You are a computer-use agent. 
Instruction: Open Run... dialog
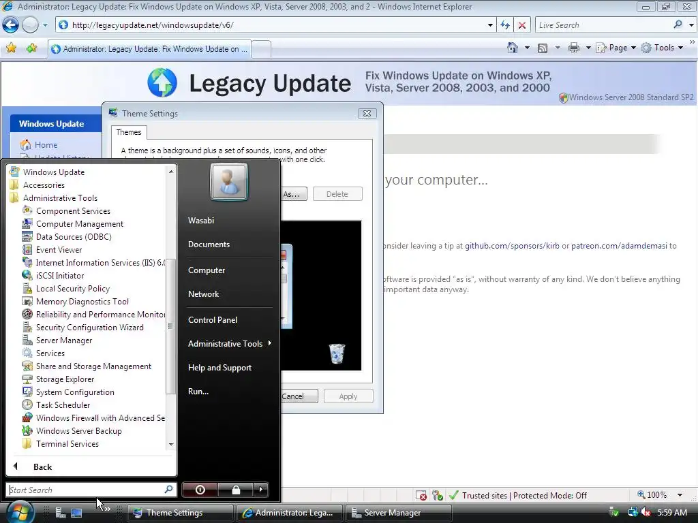(198, 392)
